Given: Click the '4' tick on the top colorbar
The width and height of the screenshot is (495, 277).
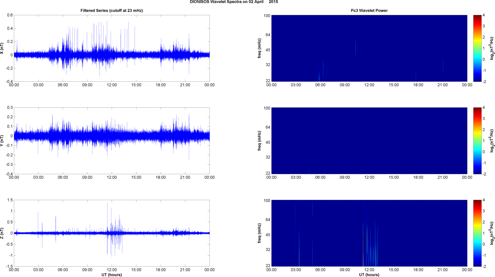Looking at the screenshot, I should [x=484, y=15].
